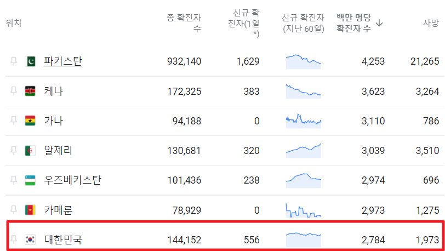Select the 가나 country name

click(53, 121)
